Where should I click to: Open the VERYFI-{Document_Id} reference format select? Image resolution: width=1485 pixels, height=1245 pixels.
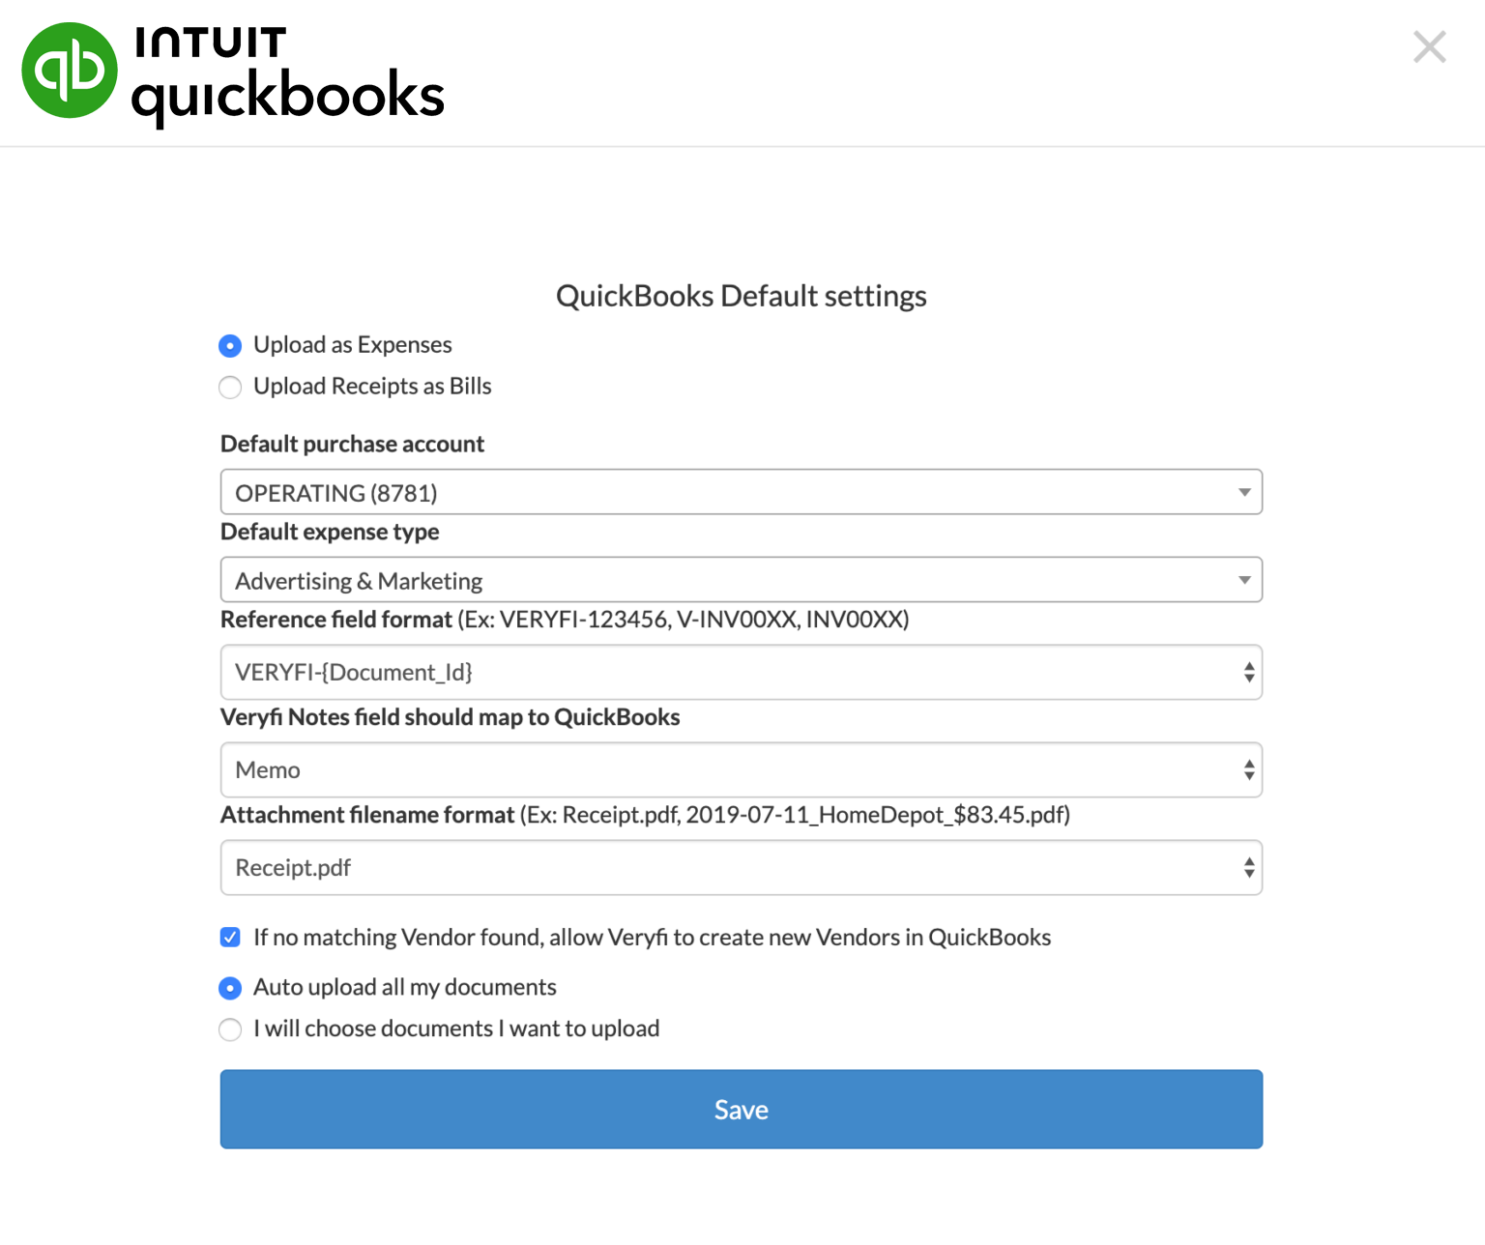pyautogui.click(x=725, y=672)
